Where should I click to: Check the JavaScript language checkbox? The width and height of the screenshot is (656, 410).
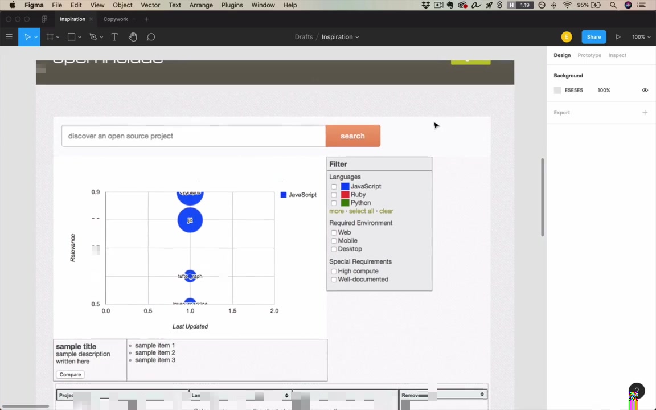click(x=334, y=187)
